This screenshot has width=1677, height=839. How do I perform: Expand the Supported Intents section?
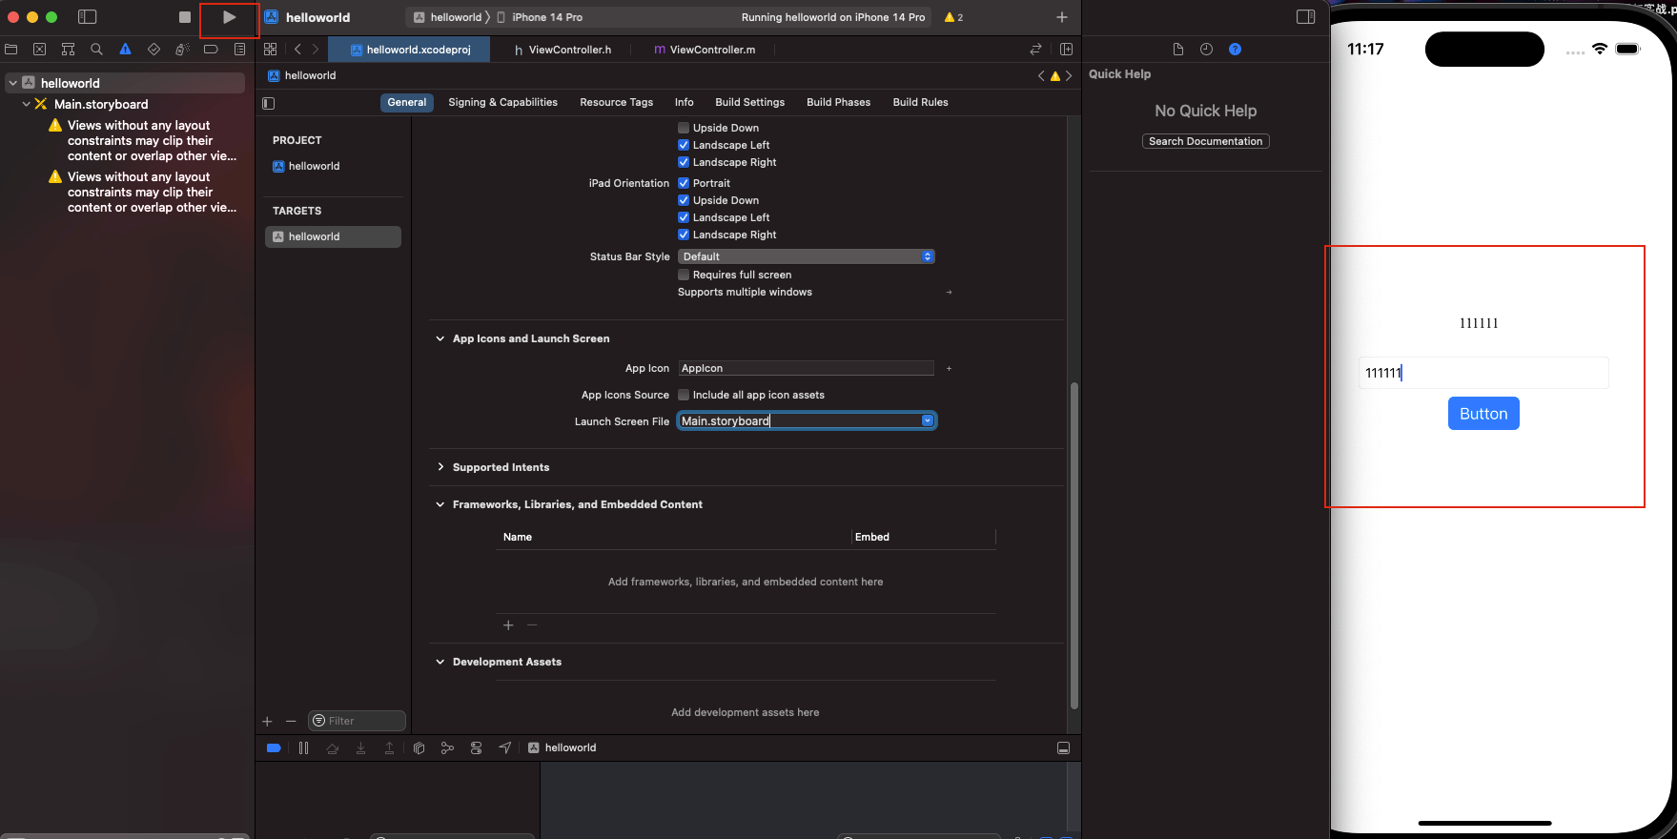[440, 467]
